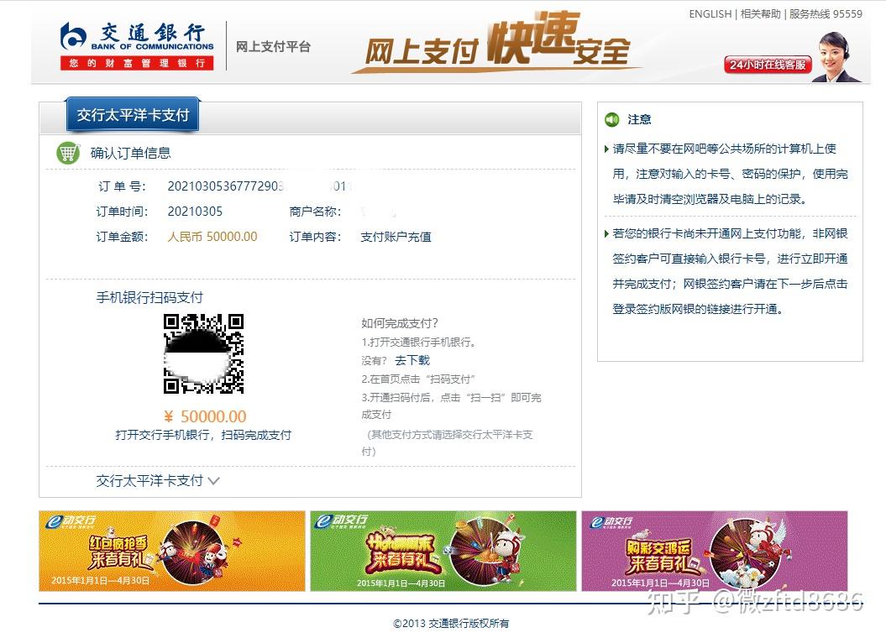This screenshot has height=638, width=886.
Task: Click the 手机银行扫码支付 heading
Action: [x=149, y=297]
